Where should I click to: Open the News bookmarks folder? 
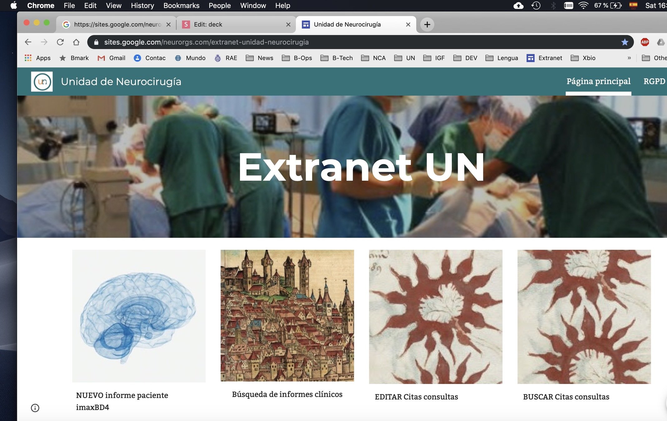[260, 58]
